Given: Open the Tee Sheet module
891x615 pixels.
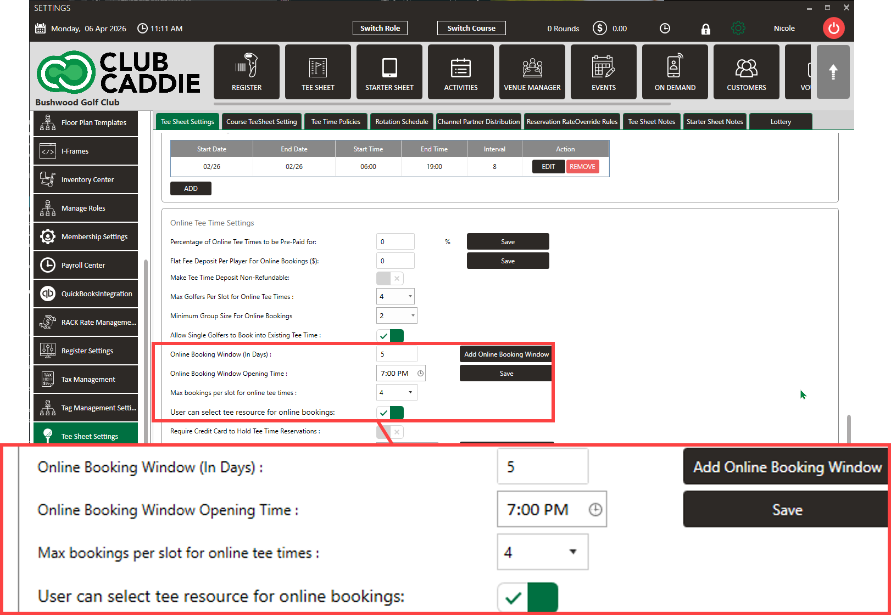Looking at the screenshot, I should 318,72.
